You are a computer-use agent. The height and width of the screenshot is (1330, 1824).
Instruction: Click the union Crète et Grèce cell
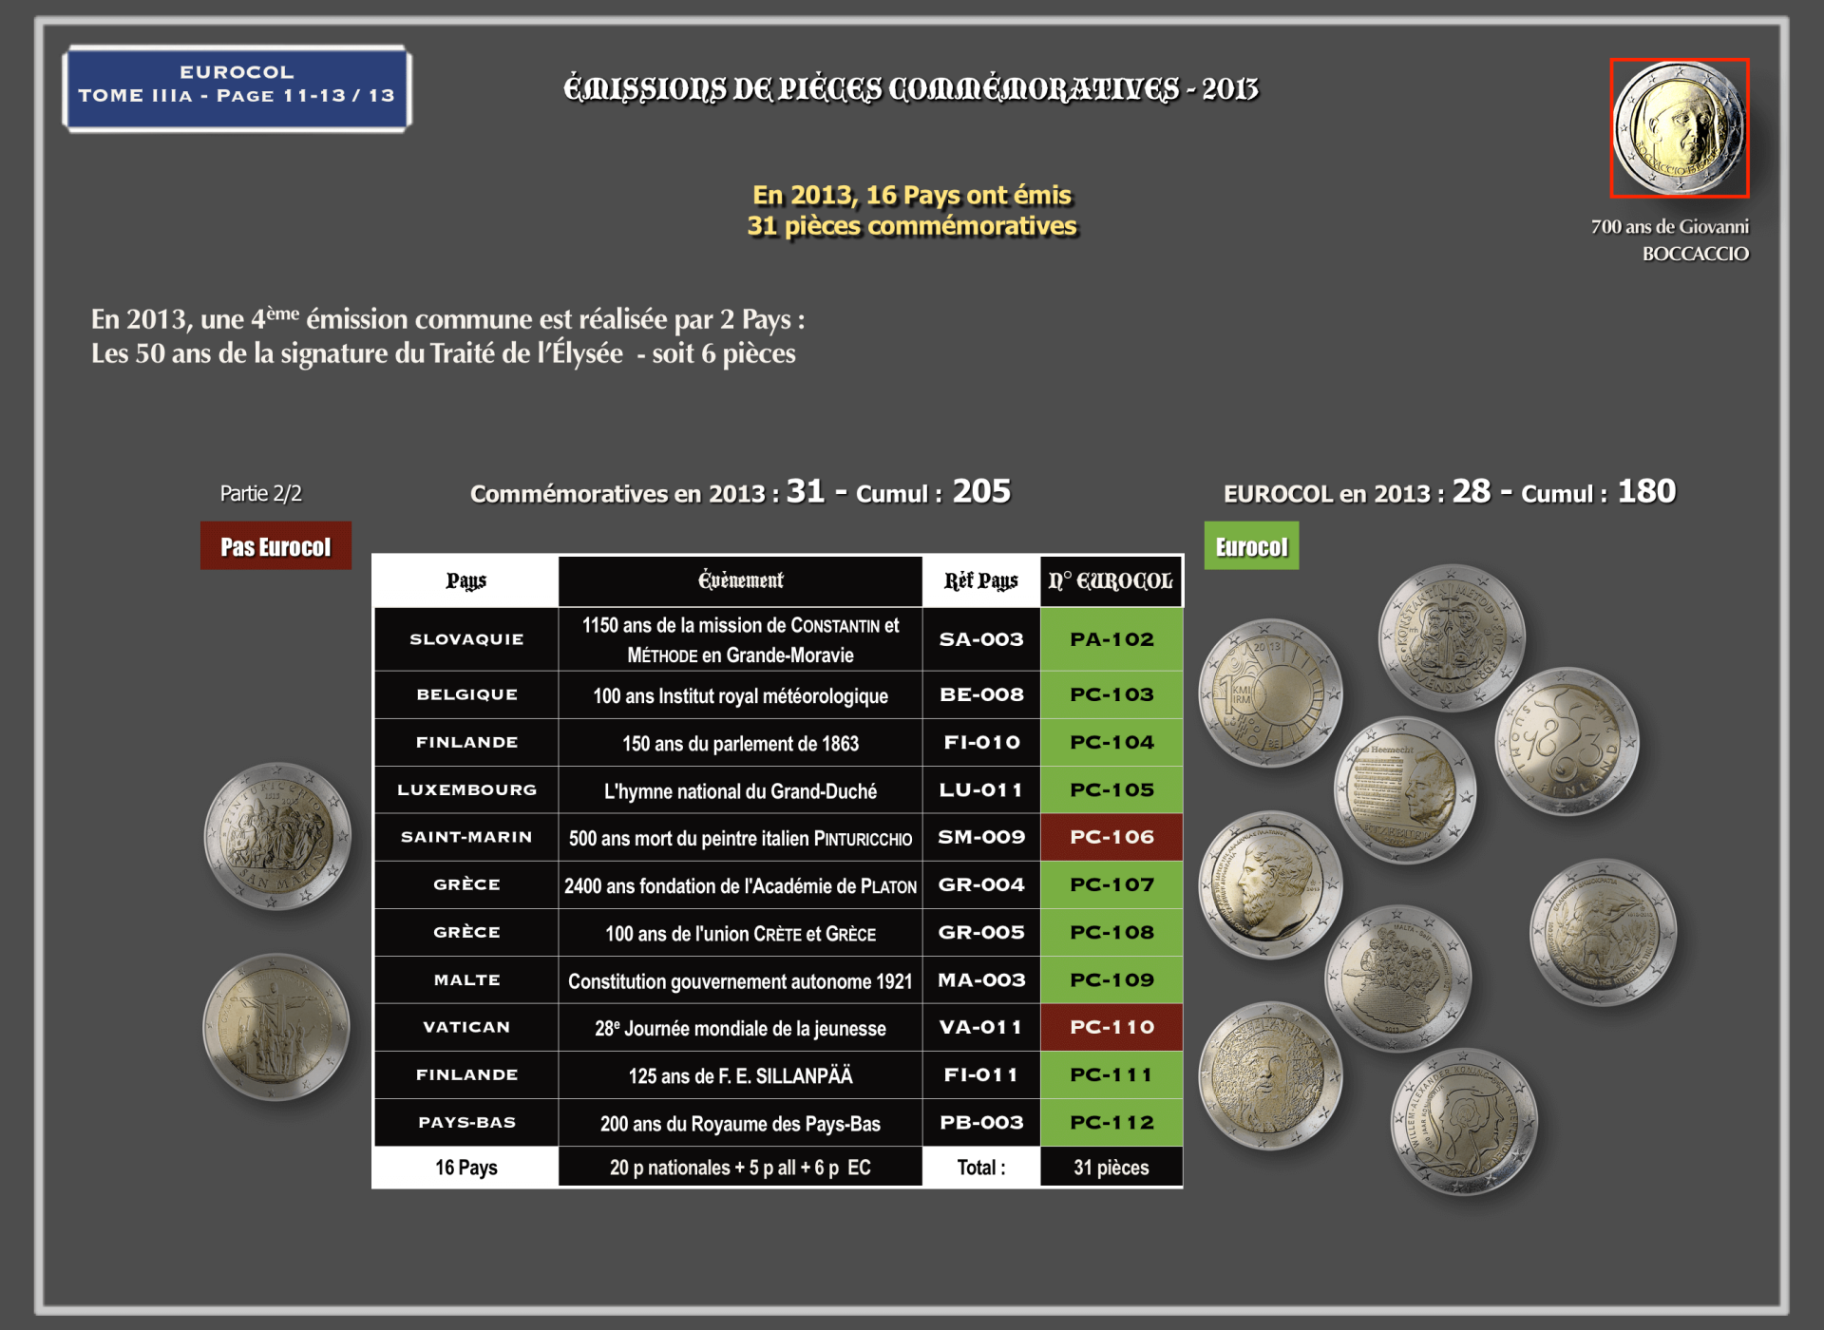pyautogui.click(x=740, y=932)
